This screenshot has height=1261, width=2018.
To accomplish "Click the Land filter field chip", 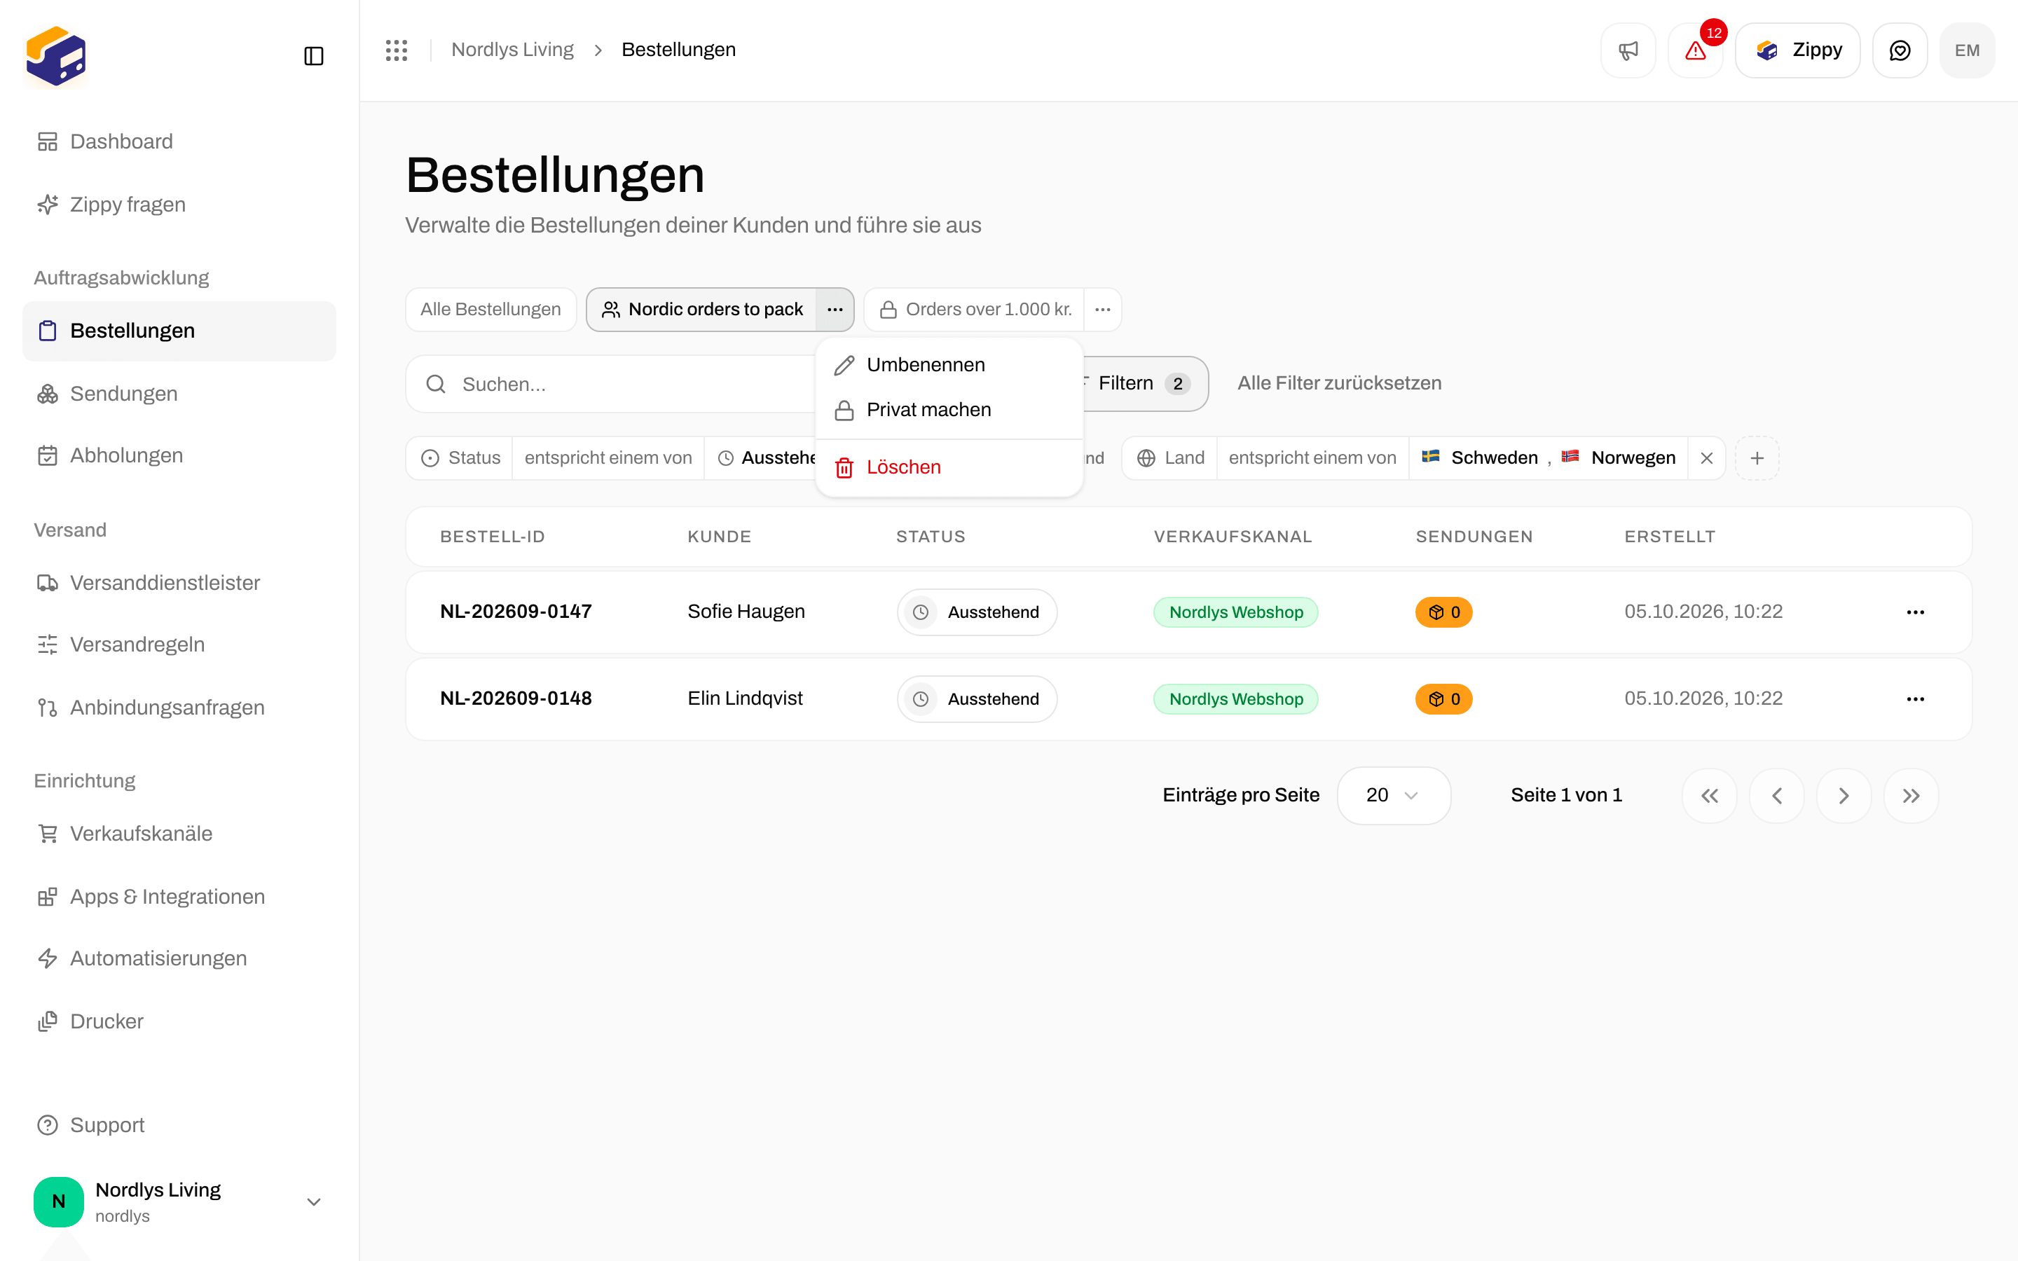I will (x=1170, y=458).
